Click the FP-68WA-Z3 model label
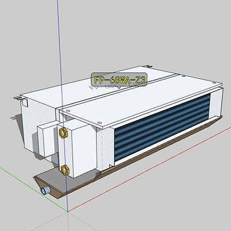The height and width of the screenshot is (231, 231). click(x=119, y=80)
